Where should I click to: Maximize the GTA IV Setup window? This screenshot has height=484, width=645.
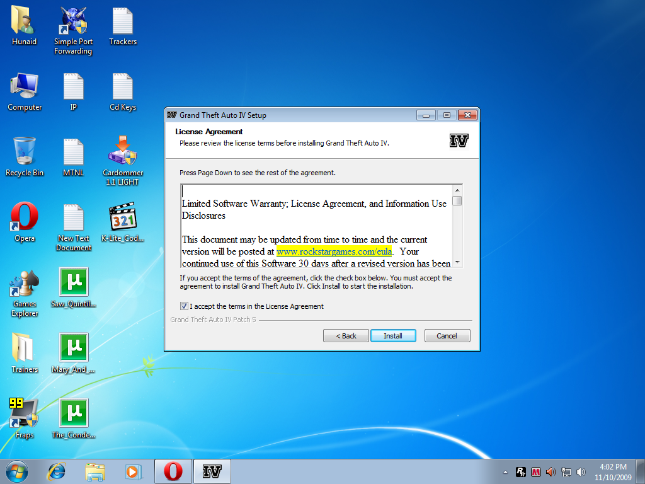click(x=447, y=115)
